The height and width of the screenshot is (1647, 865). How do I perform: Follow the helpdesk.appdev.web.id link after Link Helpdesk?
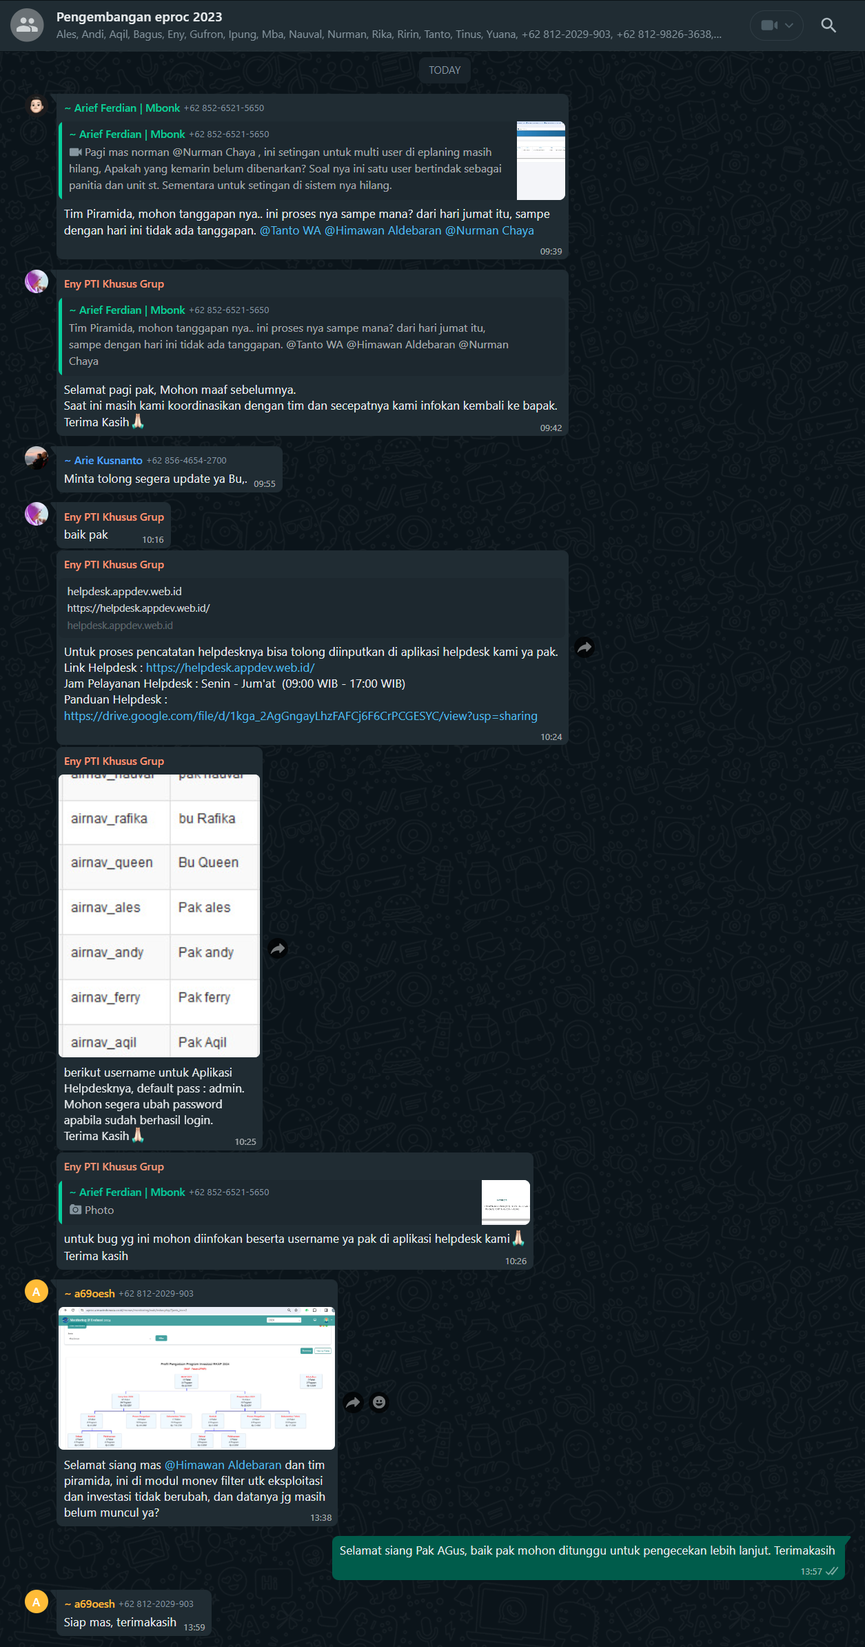coord(230,668)
